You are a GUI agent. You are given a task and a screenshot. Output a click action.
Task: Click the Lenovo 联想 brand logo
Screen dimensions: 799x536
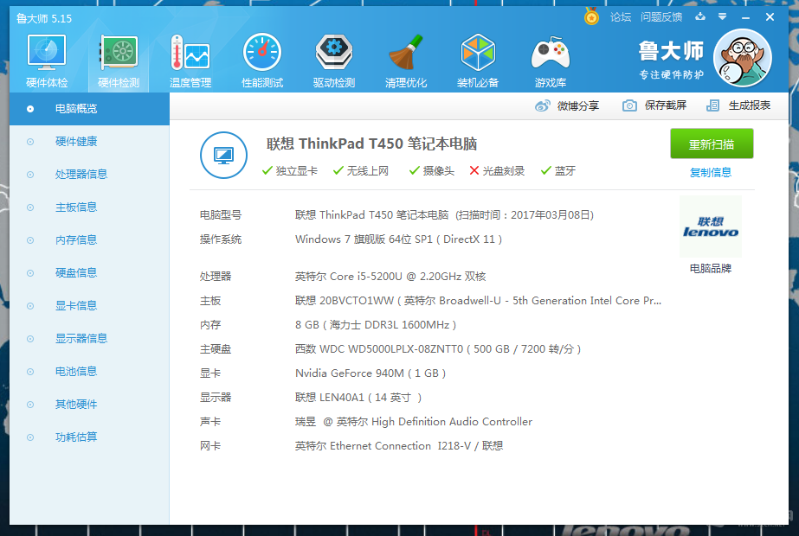pos(711,227)
